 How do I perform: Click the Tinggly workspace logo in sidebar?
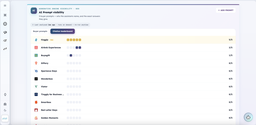click(5, 118)
